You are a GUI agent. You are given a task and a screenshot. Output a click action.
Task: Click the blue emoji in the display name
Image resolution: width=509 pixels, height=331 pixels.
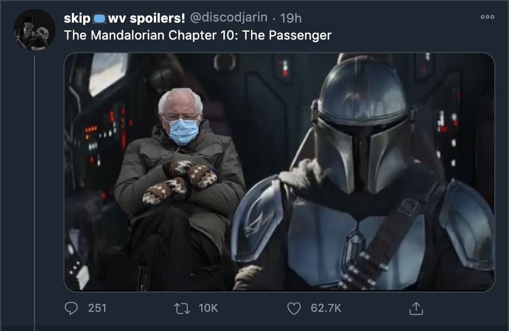pyautogui.click(x=99, y=19)
